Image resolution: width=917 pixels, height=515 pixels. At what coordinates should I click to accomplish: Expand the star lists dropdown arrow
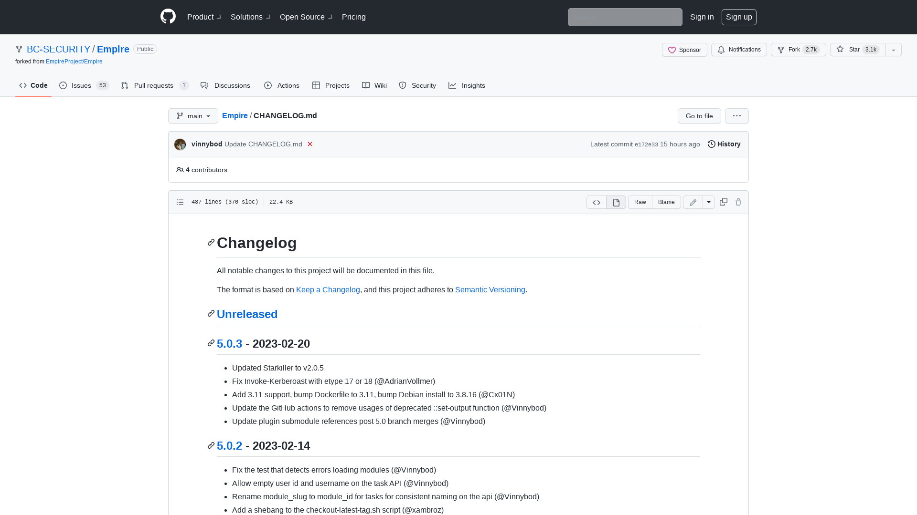894,50
